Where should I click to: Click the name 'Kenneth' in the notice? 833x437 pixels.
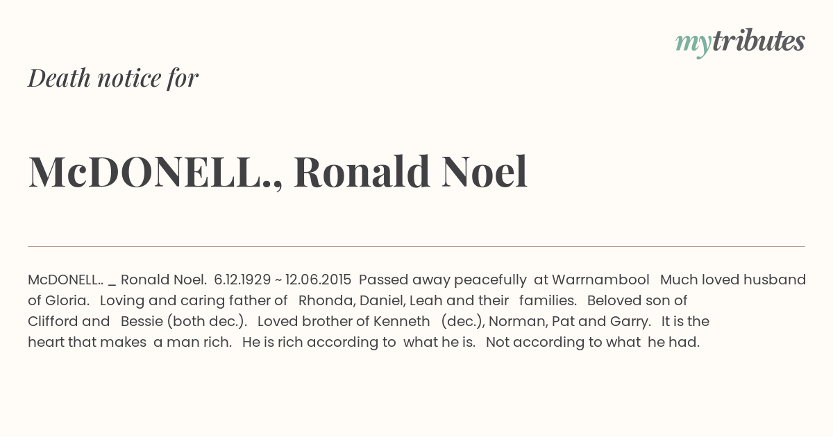point(401,321)
